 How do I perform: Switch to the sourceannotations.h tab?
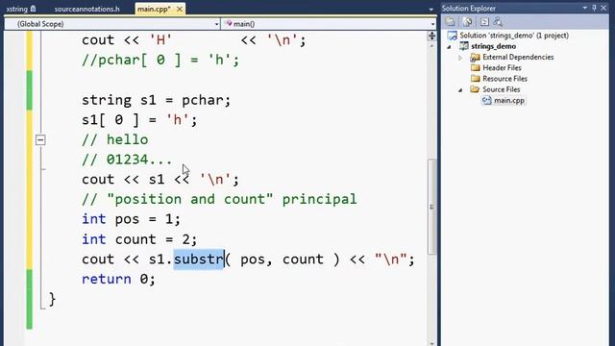coord(86,9)
